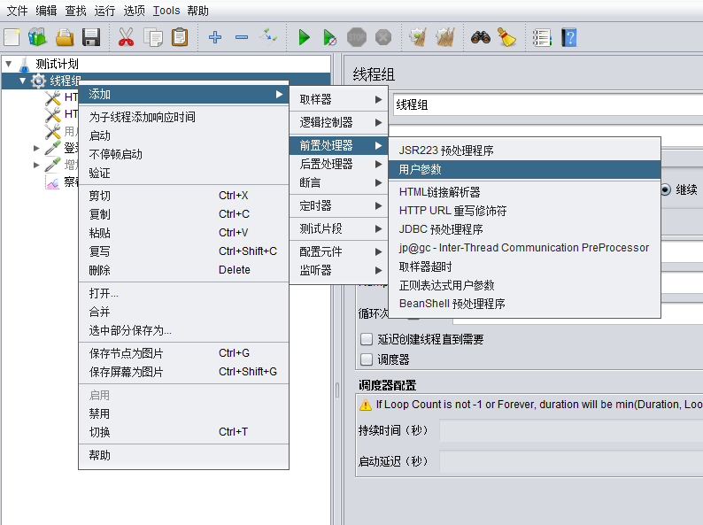Choose BeanShell 预处理程序 entry
703x525 pixels.
tap(524, 304)
